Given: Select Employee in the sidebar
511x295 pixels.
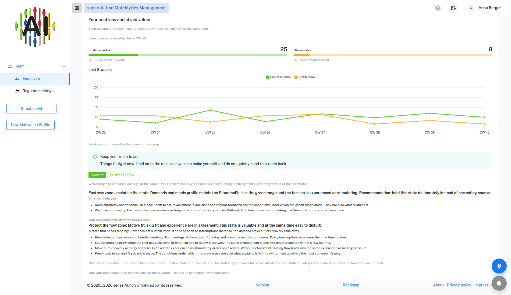Looking at the screenshot, I should pyautogui.click(x=35, y=79).
